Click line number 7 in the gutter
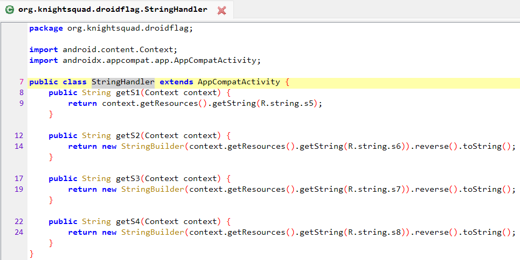 (21, 82)
